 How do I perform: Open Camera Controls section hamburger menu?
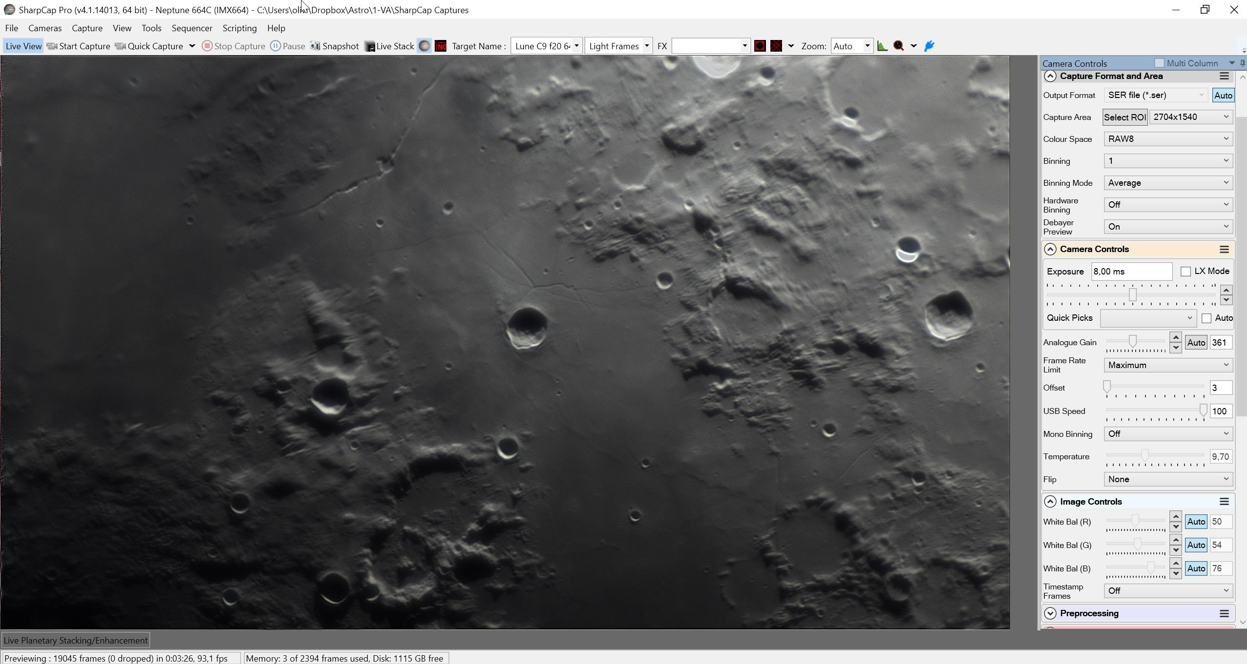point(1224,249)
